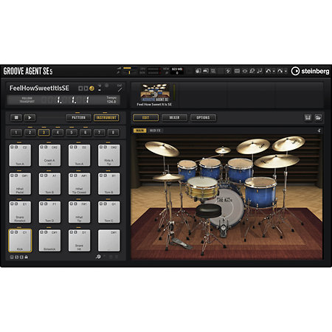Trigger the D1 Snare Hit pad
332x332 pixels.
pos(79,241)
